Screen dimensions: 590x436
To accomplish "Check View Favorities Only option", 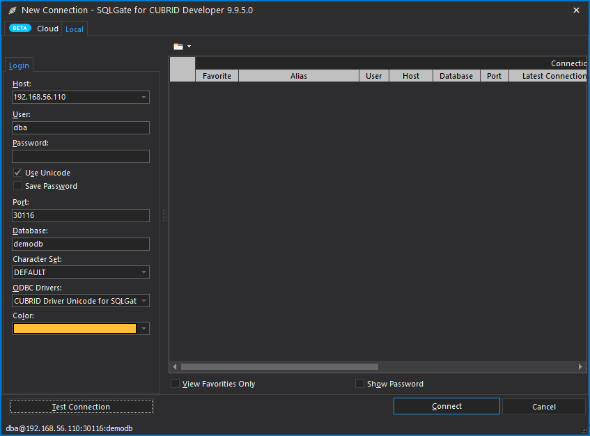I will [175, 384].
